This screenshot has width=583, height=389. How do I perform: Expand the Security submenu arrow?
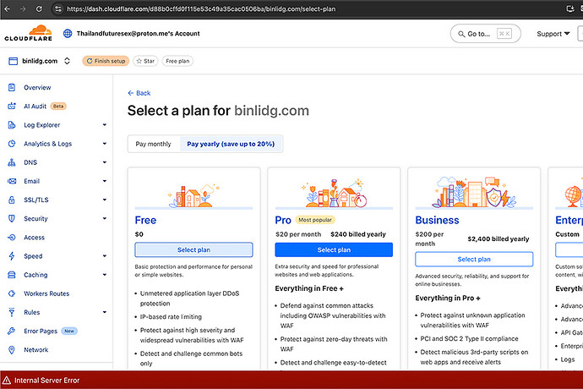coord(105,218)
